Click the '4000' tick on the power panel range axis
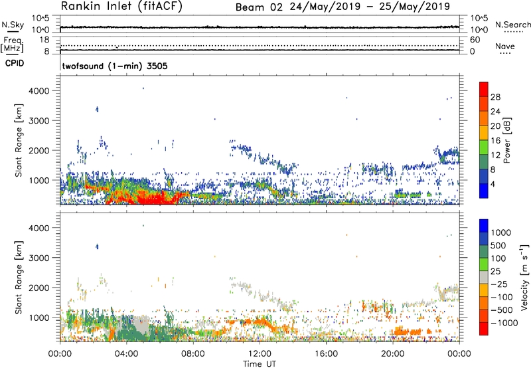 pyautogui.click(x=38, y=91)
